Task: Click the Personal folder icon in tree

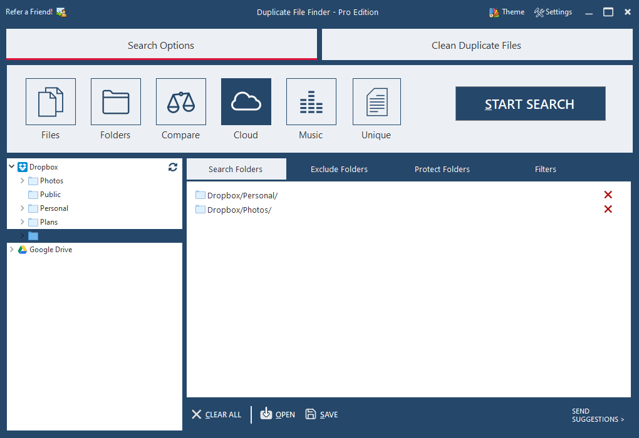Action: [x=33, y=208]
